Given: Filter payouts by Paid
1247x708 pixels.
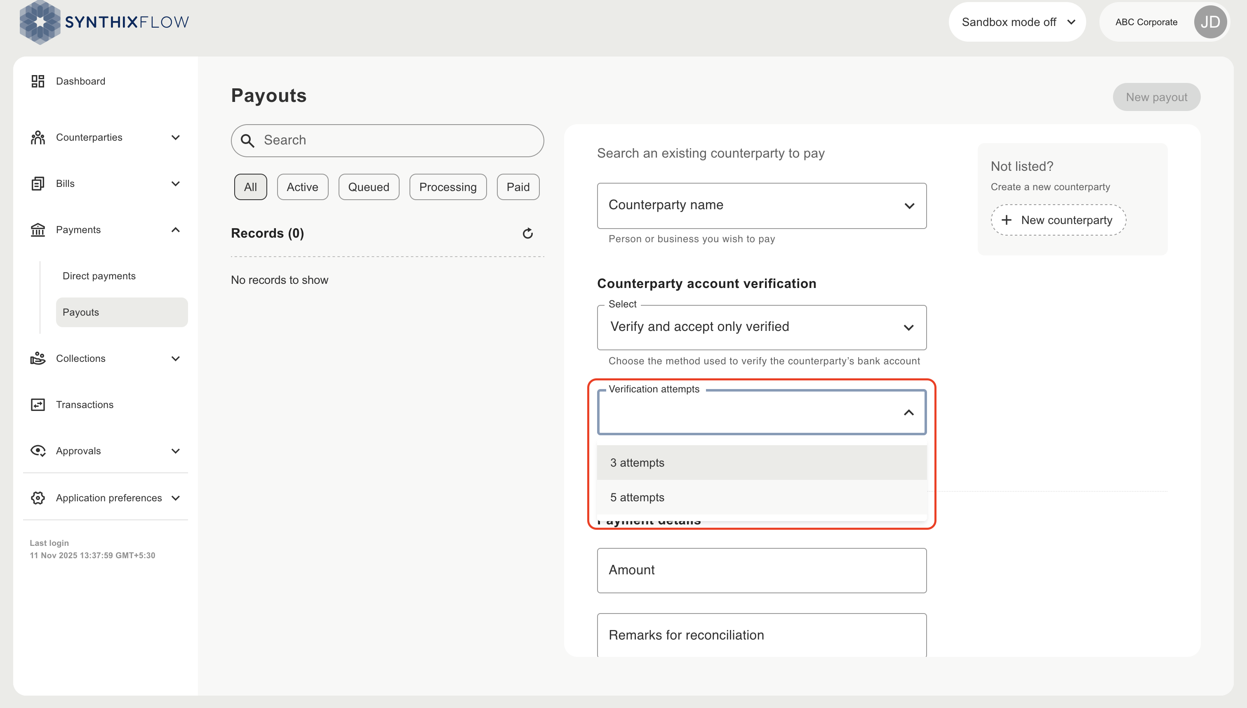Looking at the screenshot, I should pyautogui.click(x=518, y=187).
